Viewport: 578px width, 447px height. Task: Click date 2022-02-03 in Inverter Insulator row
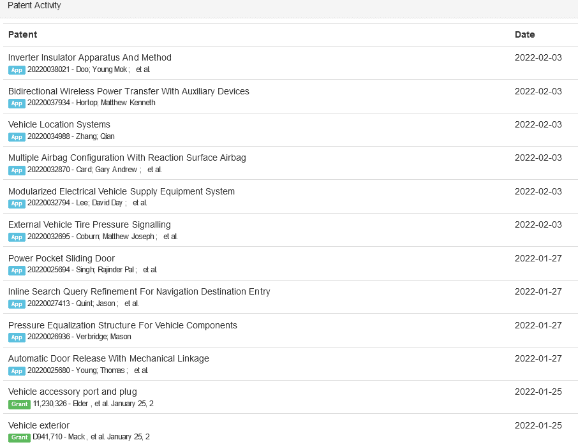(x=538, y=57)
